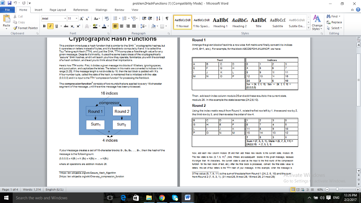Toggle Bold formatting
Screen dimensions: 361x203
click(44, 26)
